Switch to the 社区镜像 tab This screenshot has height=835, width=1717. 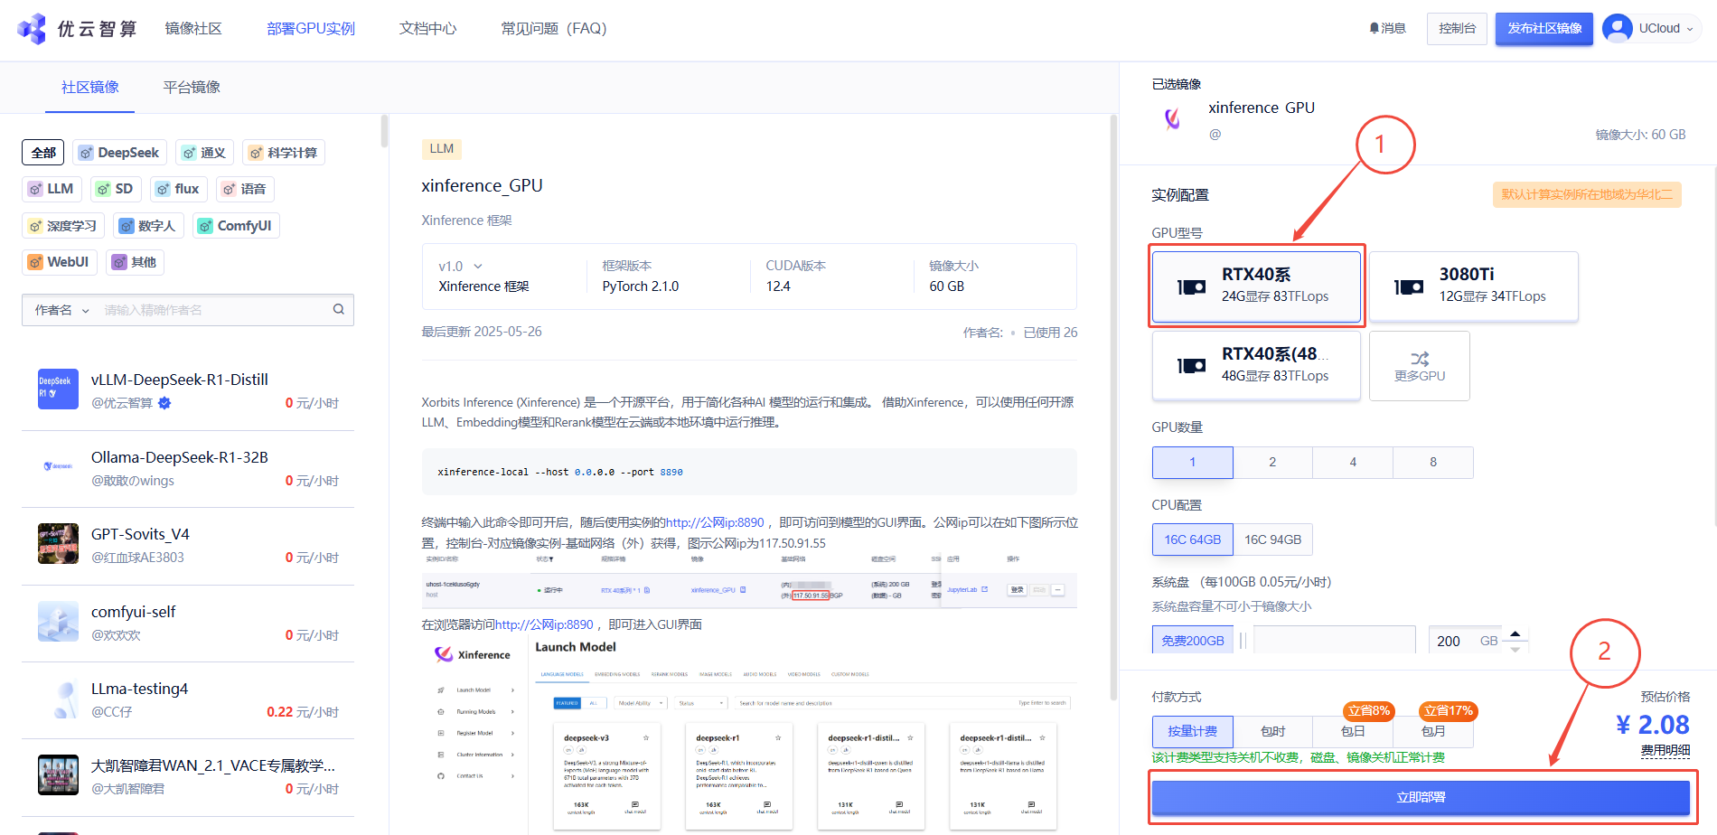(x=90, y=87)
